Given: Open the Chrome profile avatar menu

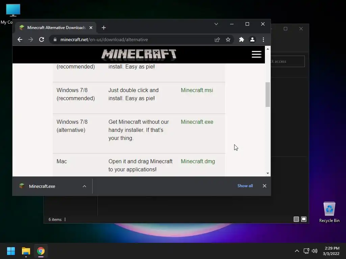Looking at the screenshot, I should (x=252, y=40).
